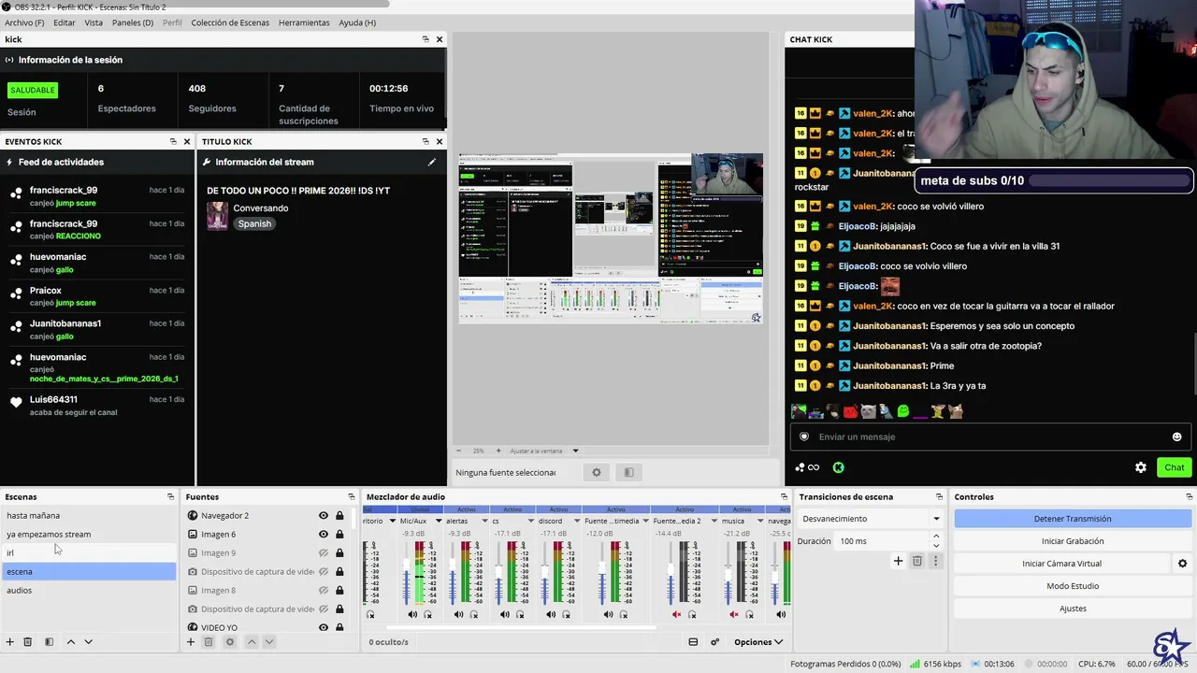Open the Colección de Escenas menu
Screen dimensions: 1197x673
tap(230, 22)
